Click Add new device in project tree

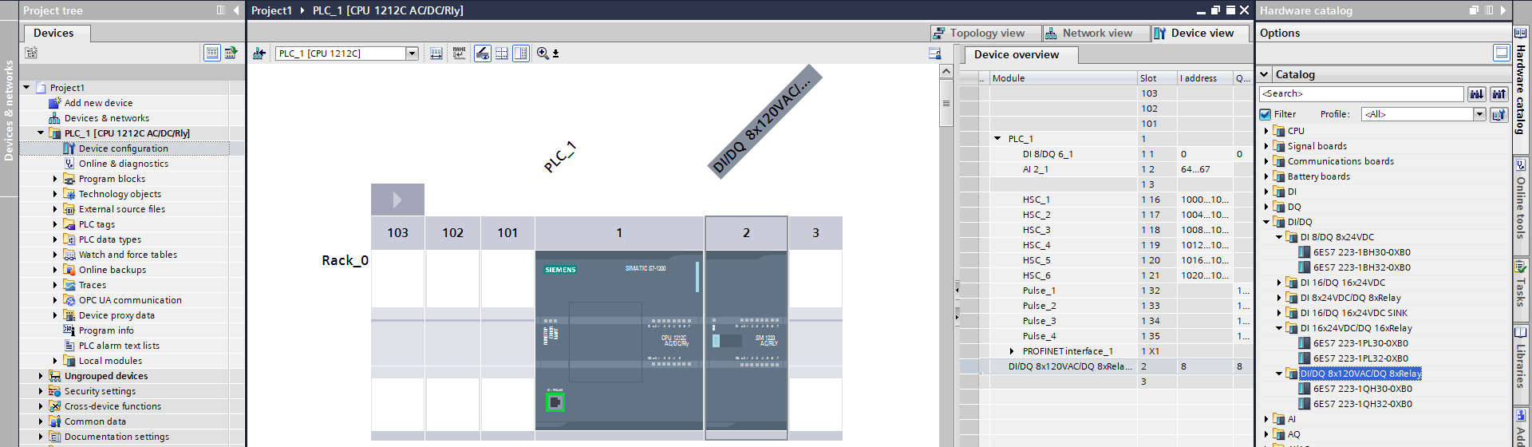[x=98, y=103]
